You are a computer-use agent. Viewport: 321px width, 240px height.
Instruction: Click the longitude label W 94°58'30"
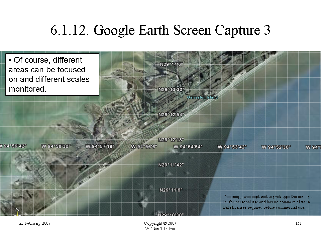(x=56, y=146)
